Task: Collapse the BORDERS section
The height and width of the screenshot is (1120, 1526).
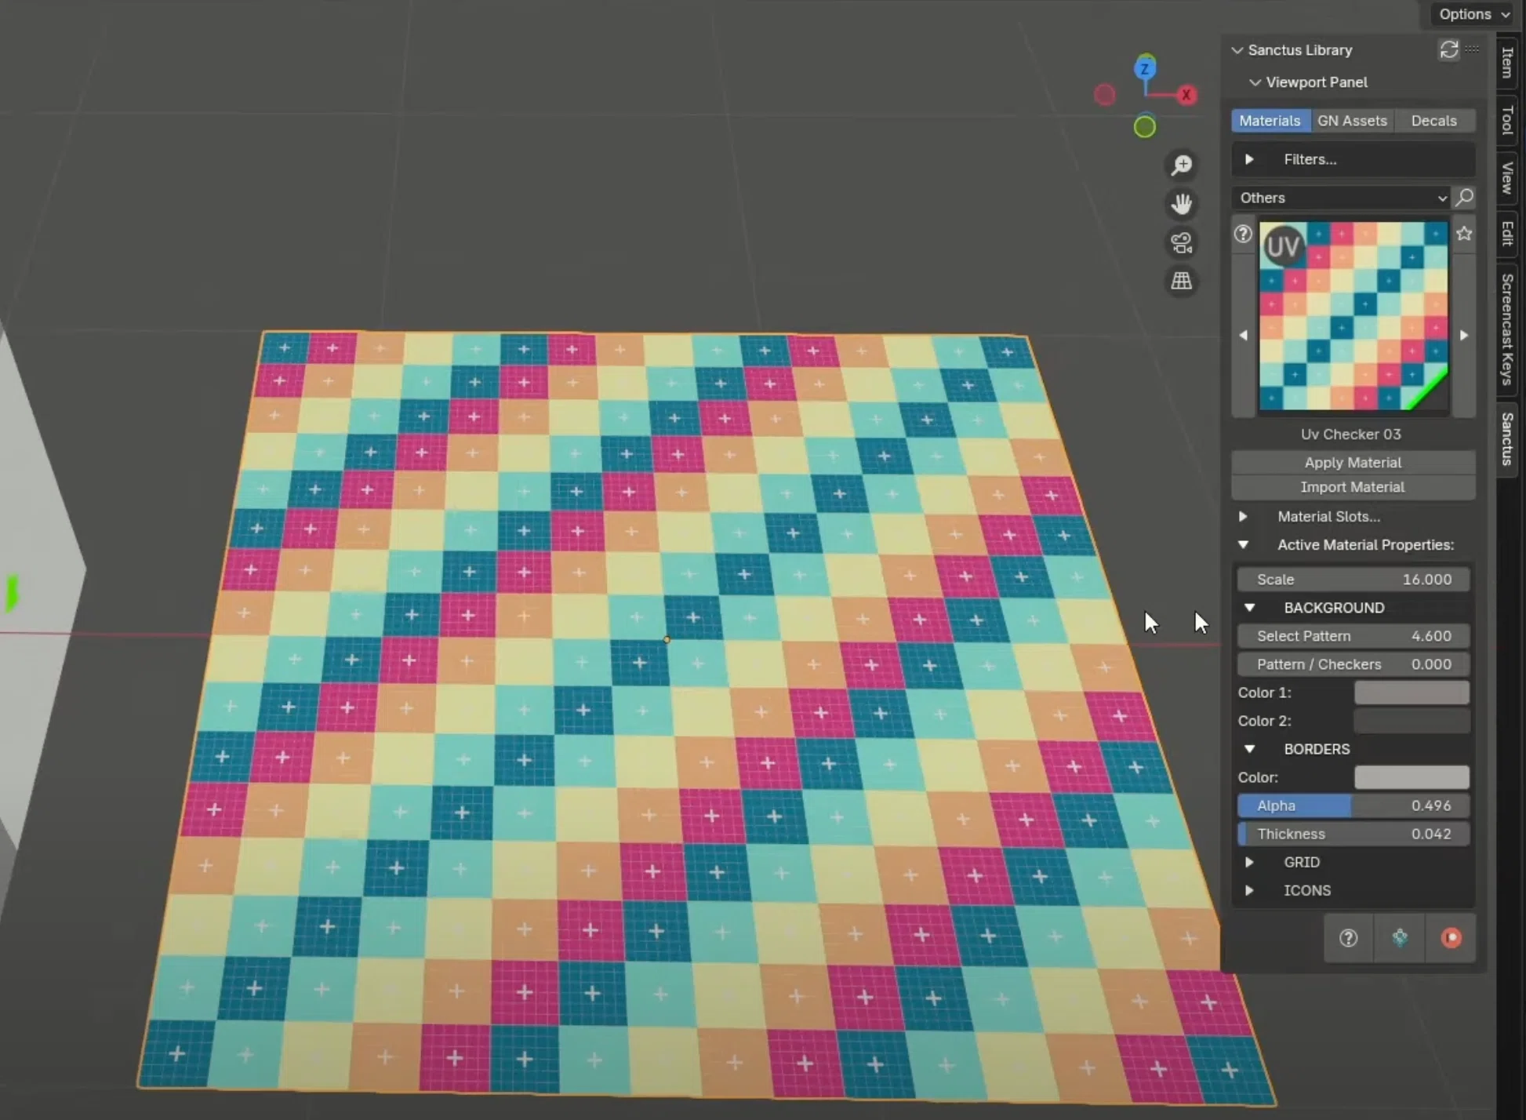Action: pyautogui.click(x=1249, y=749)
